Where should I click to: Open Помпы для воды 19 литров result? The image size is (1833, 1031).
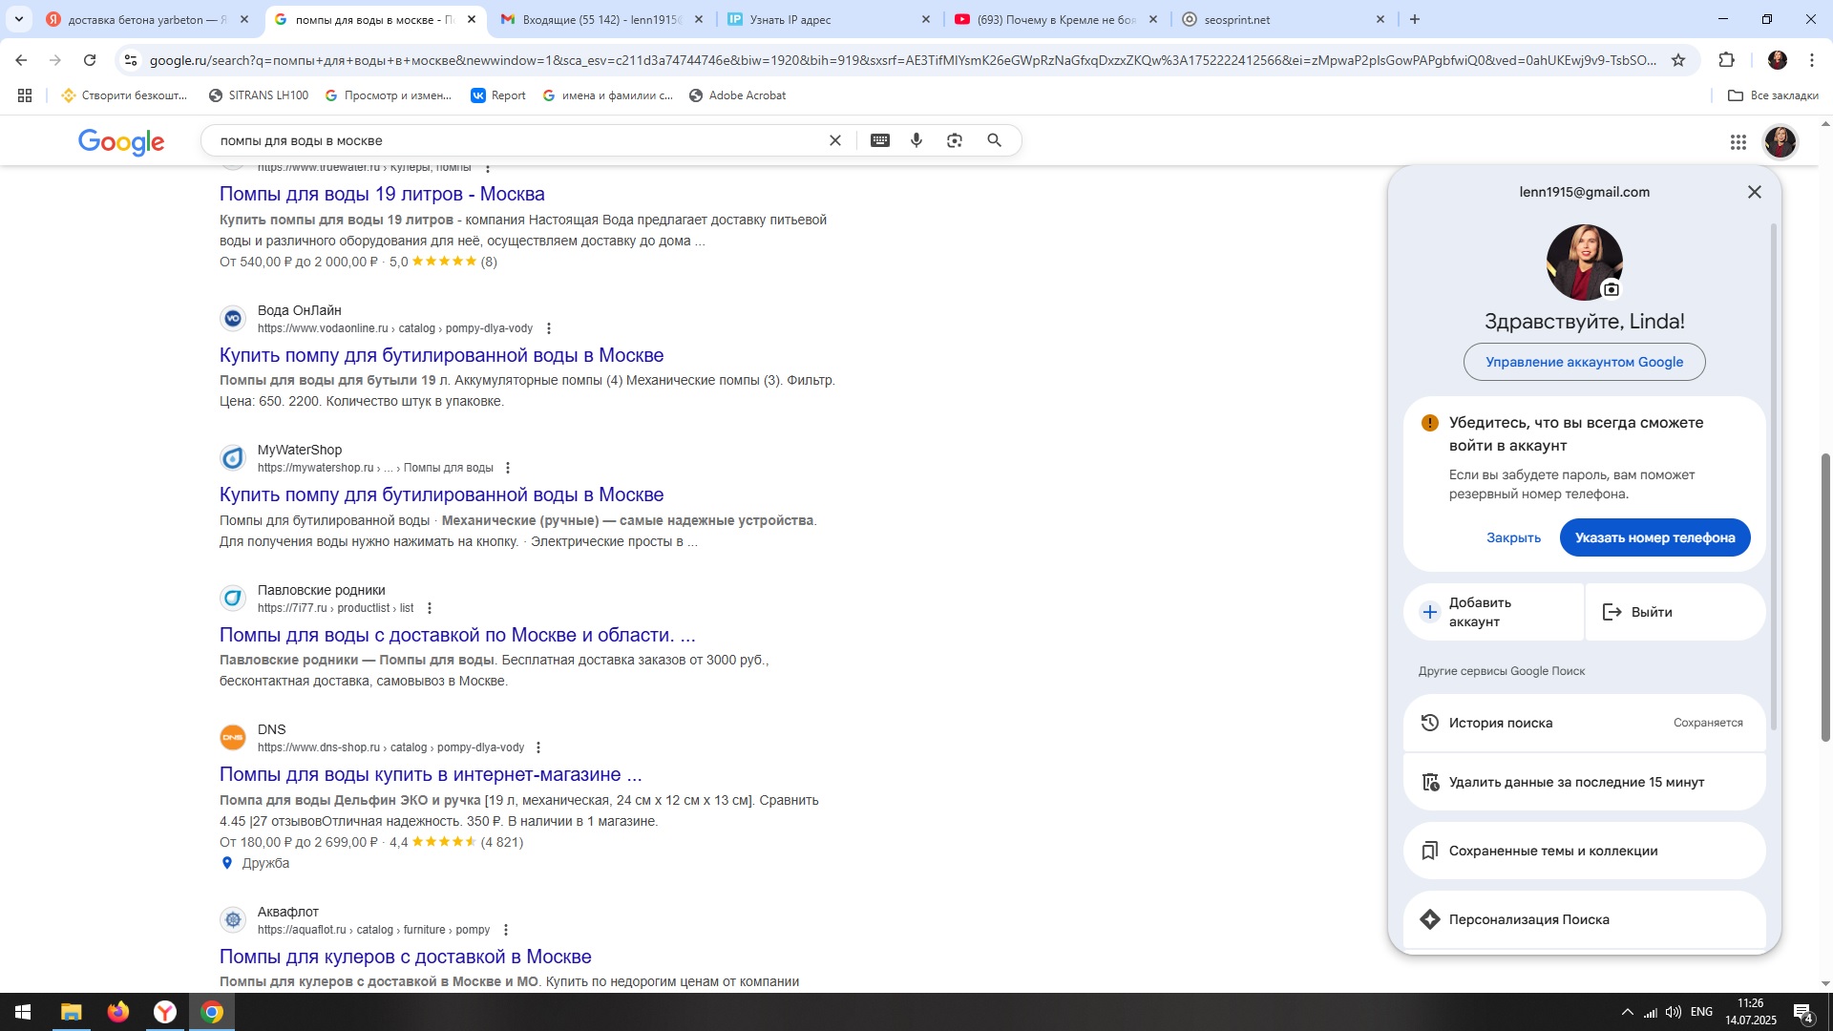(382, 194)
